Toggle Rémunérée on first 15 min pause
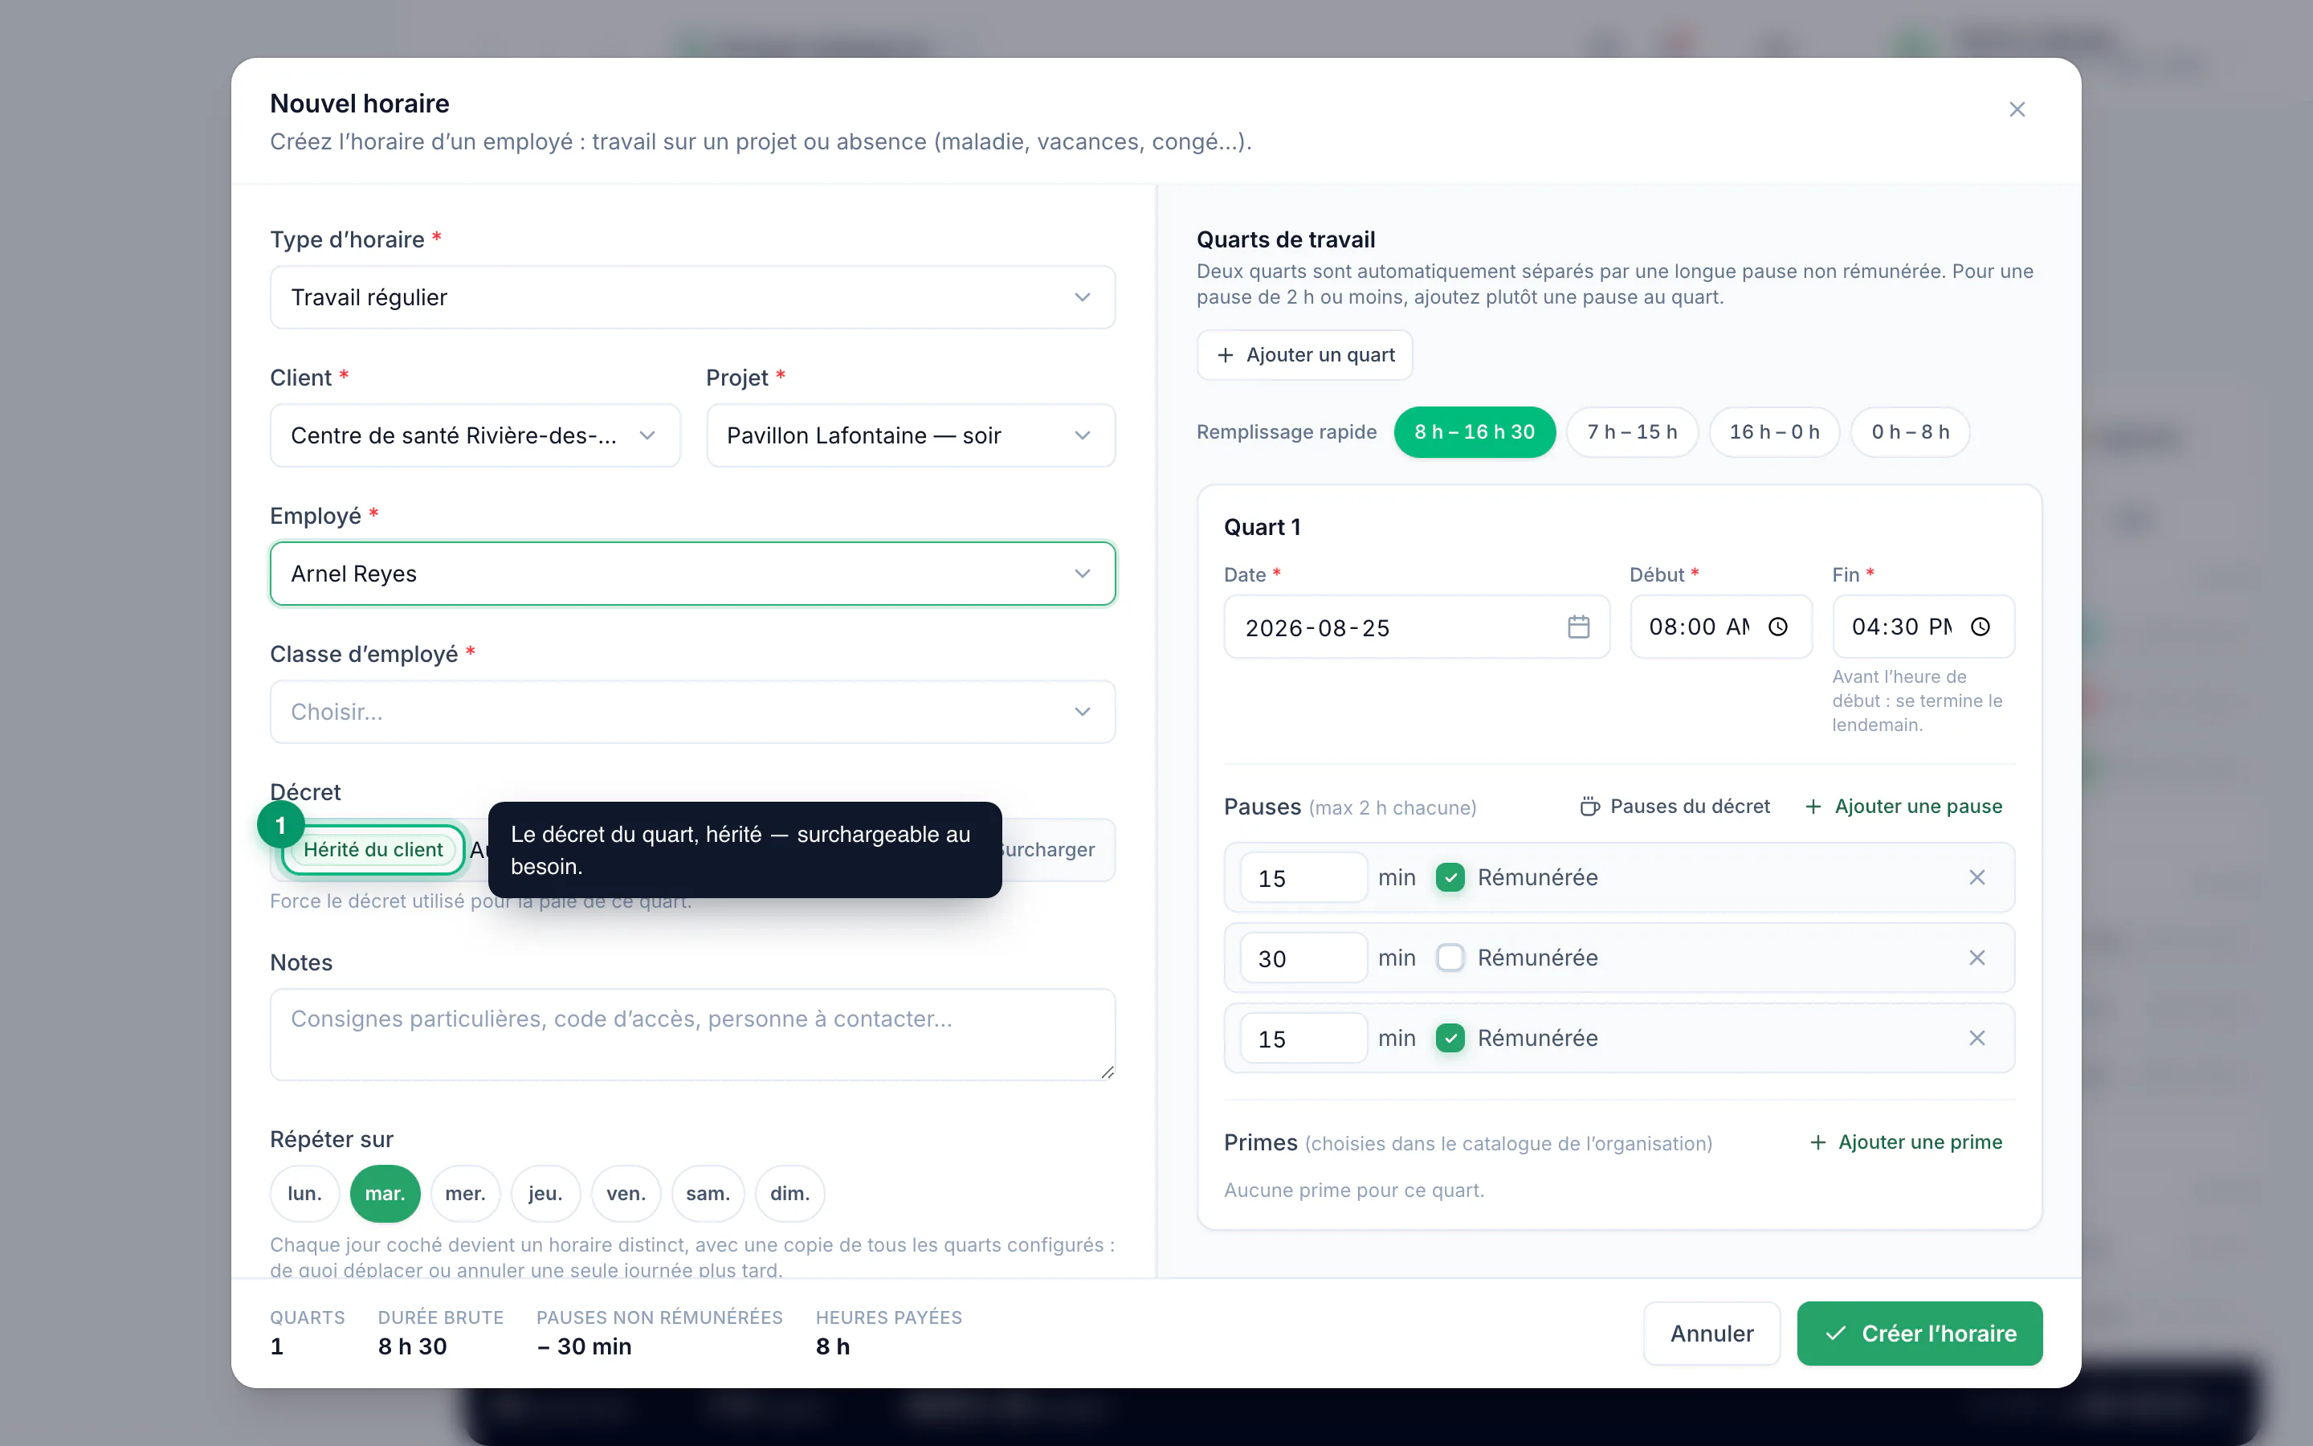 (x=1450, y=877)
